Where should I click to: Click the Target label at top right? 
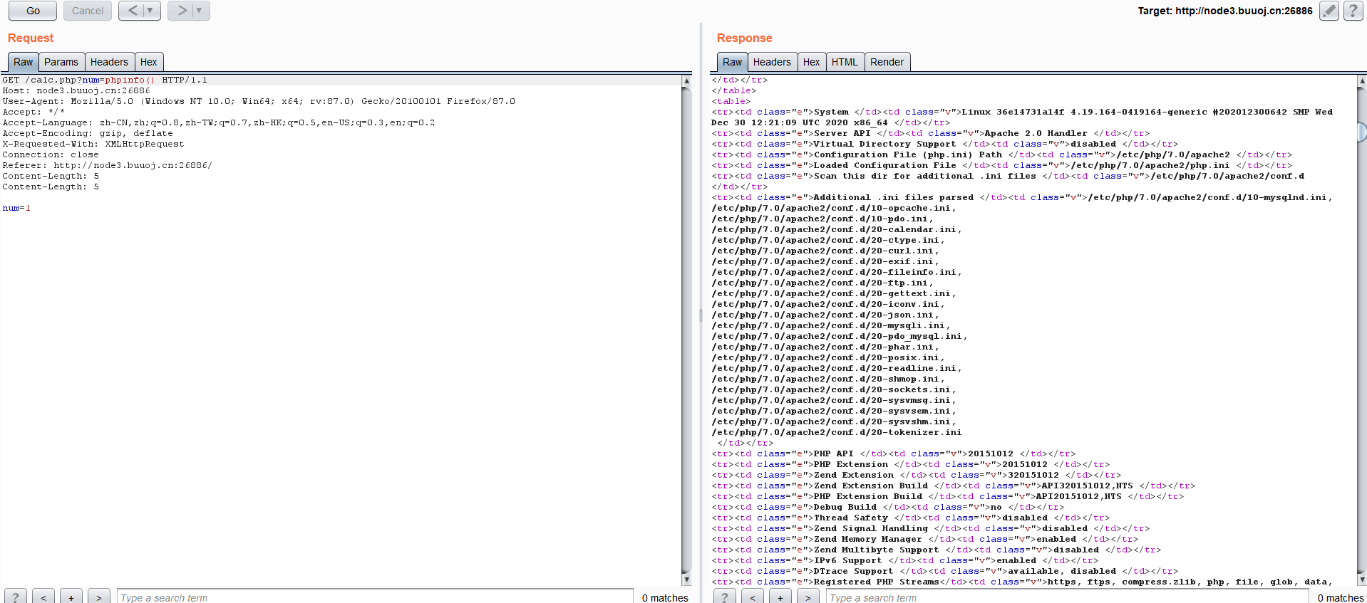pos(1224,11)
